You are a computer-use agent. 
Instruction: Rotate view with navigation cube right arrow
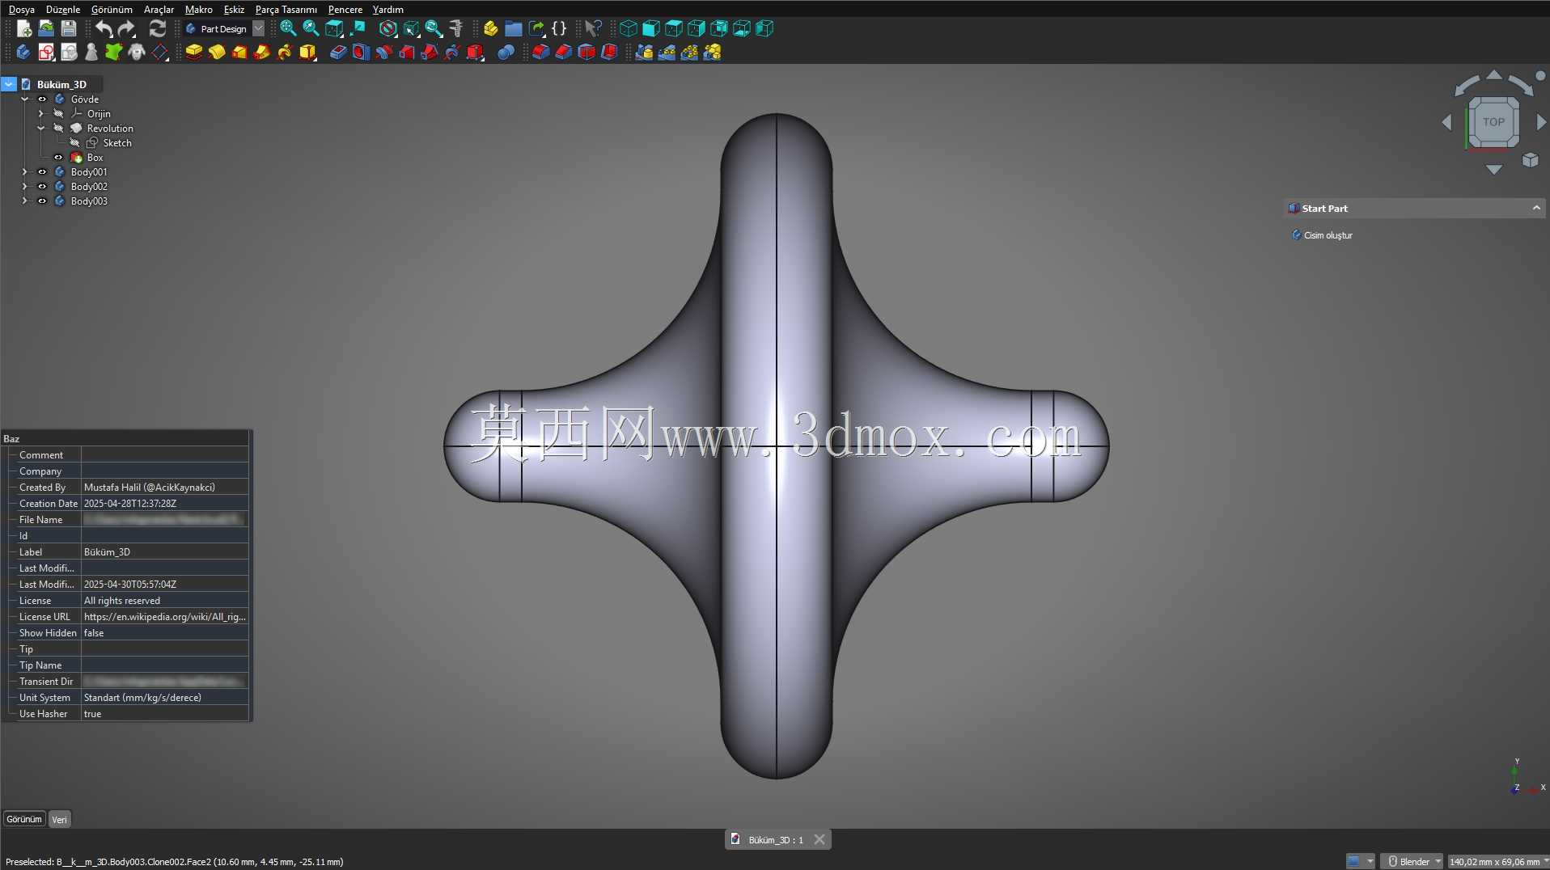pos(1540,122)
